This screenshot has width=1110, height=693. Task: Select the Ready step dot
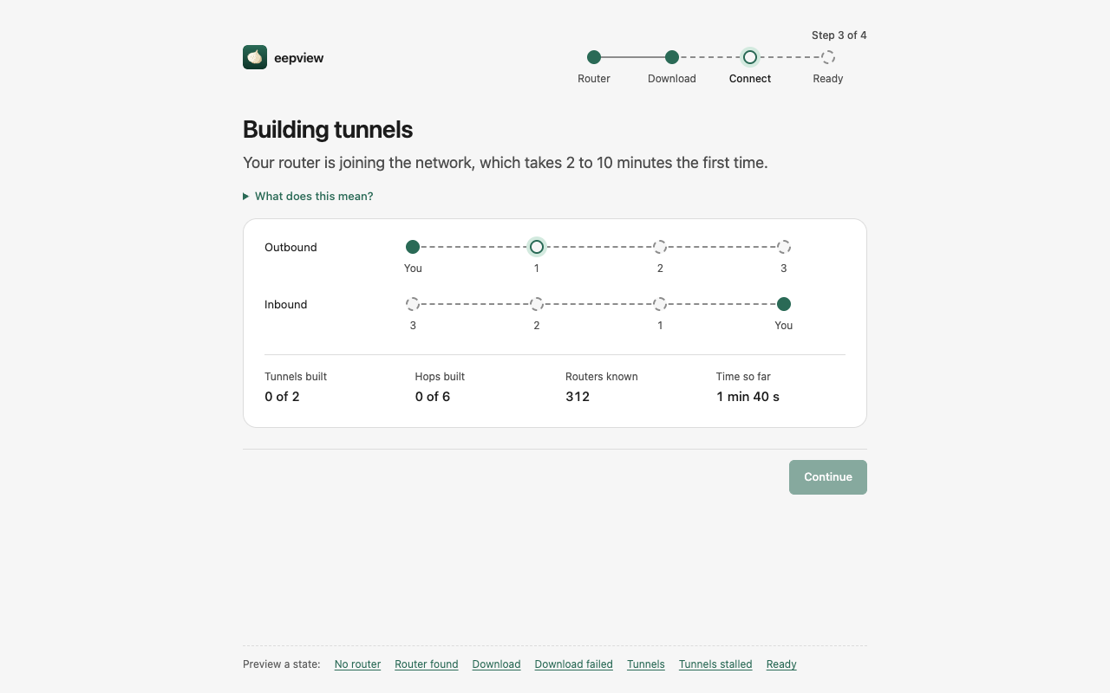(x=828, y=57)
